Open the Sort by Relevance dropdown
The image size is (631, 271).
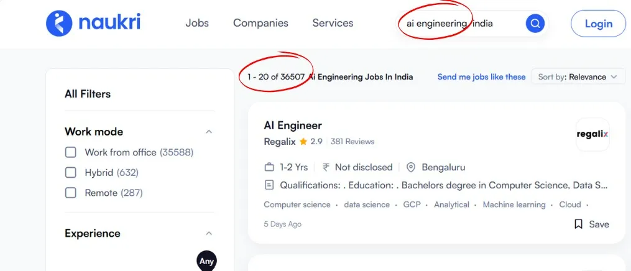(578, 77)
